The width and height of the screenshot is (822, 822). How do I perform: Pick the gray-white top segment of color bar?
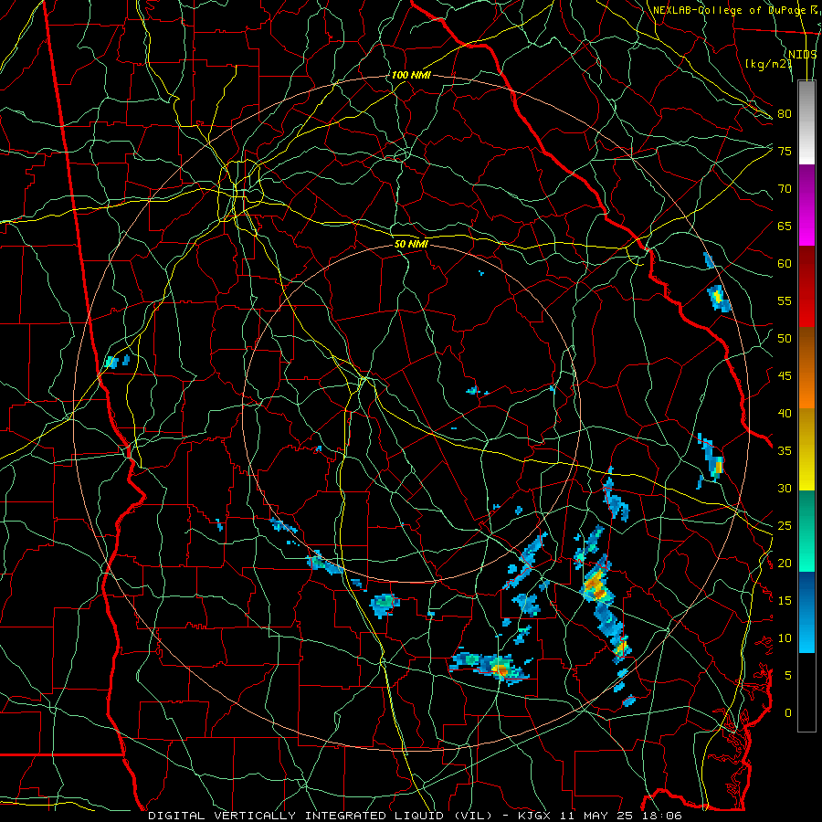806,122
